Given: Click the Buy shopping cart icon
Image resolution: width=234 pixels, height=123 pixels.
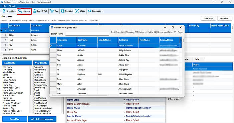Looking at the screenshot, I should pyautogui.click(x=52, y=11).
